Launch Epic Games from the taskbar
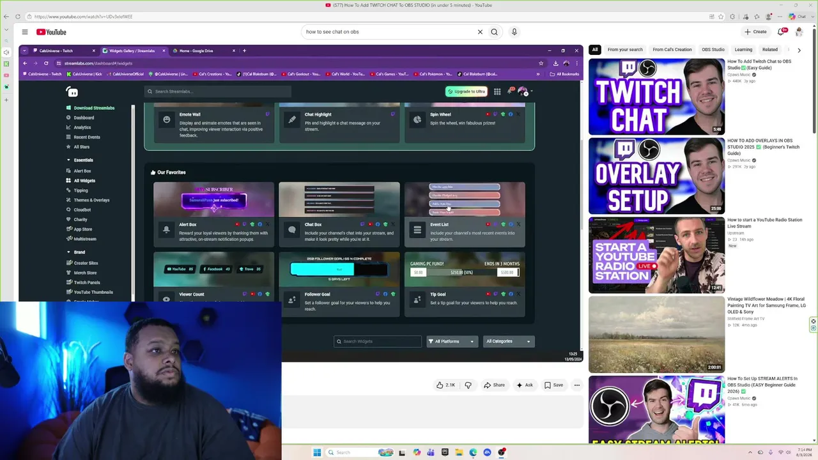The image size is (818, 460). (x=445, y=452)
